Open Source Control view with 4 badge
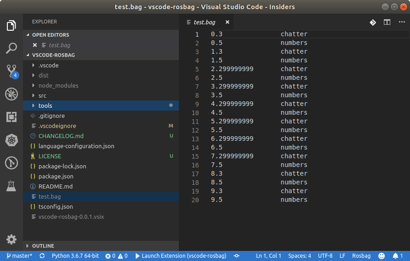This screenshot has height=261, width=410. click(12, 71)
